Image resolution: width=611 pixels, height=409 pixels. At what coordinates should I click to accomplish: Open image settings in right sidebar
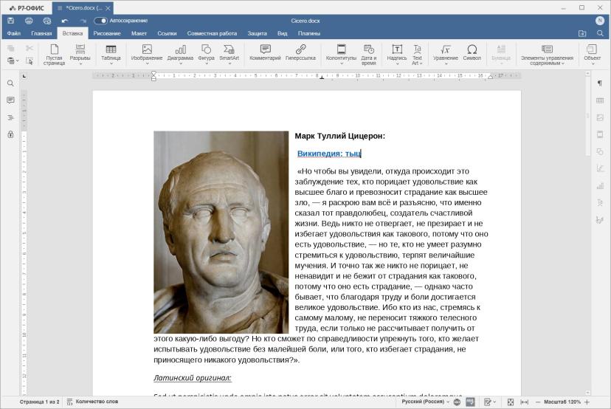coord(600,117)
